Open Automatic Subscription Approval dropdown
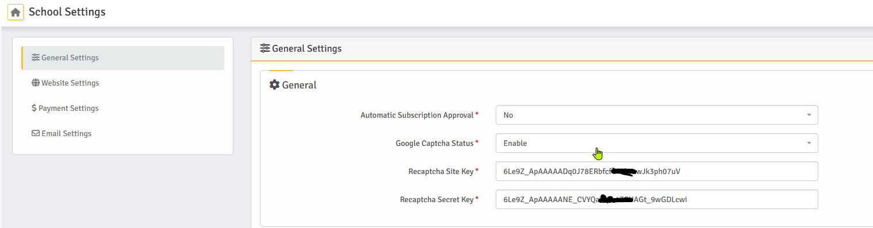 click(x=657, y=115)
